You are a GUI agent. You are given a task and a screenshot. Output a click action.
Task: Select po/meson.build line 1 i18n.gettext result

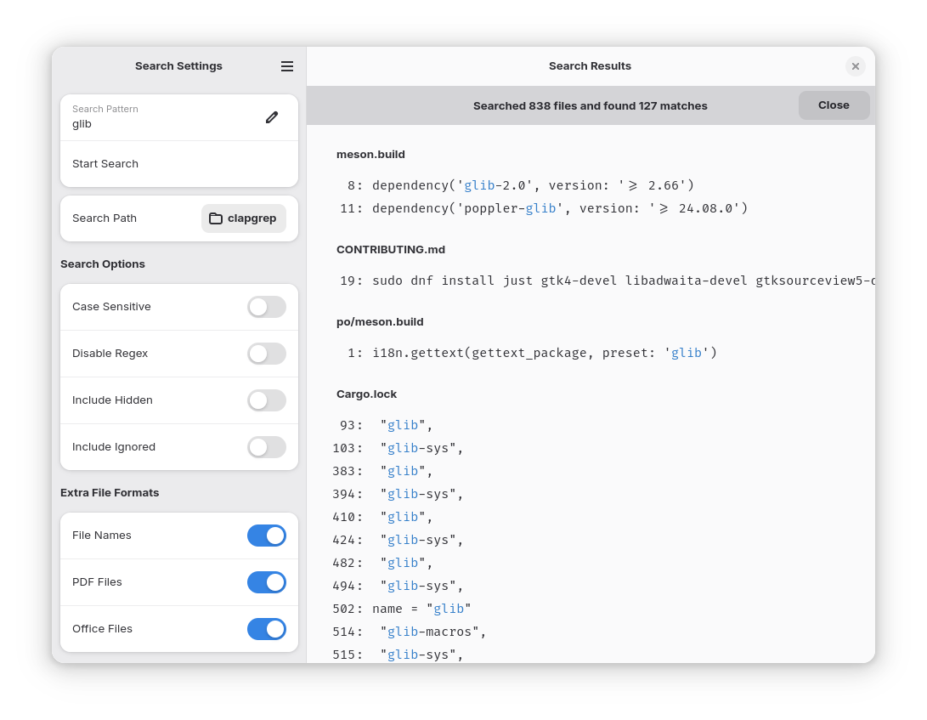point(532,353)
